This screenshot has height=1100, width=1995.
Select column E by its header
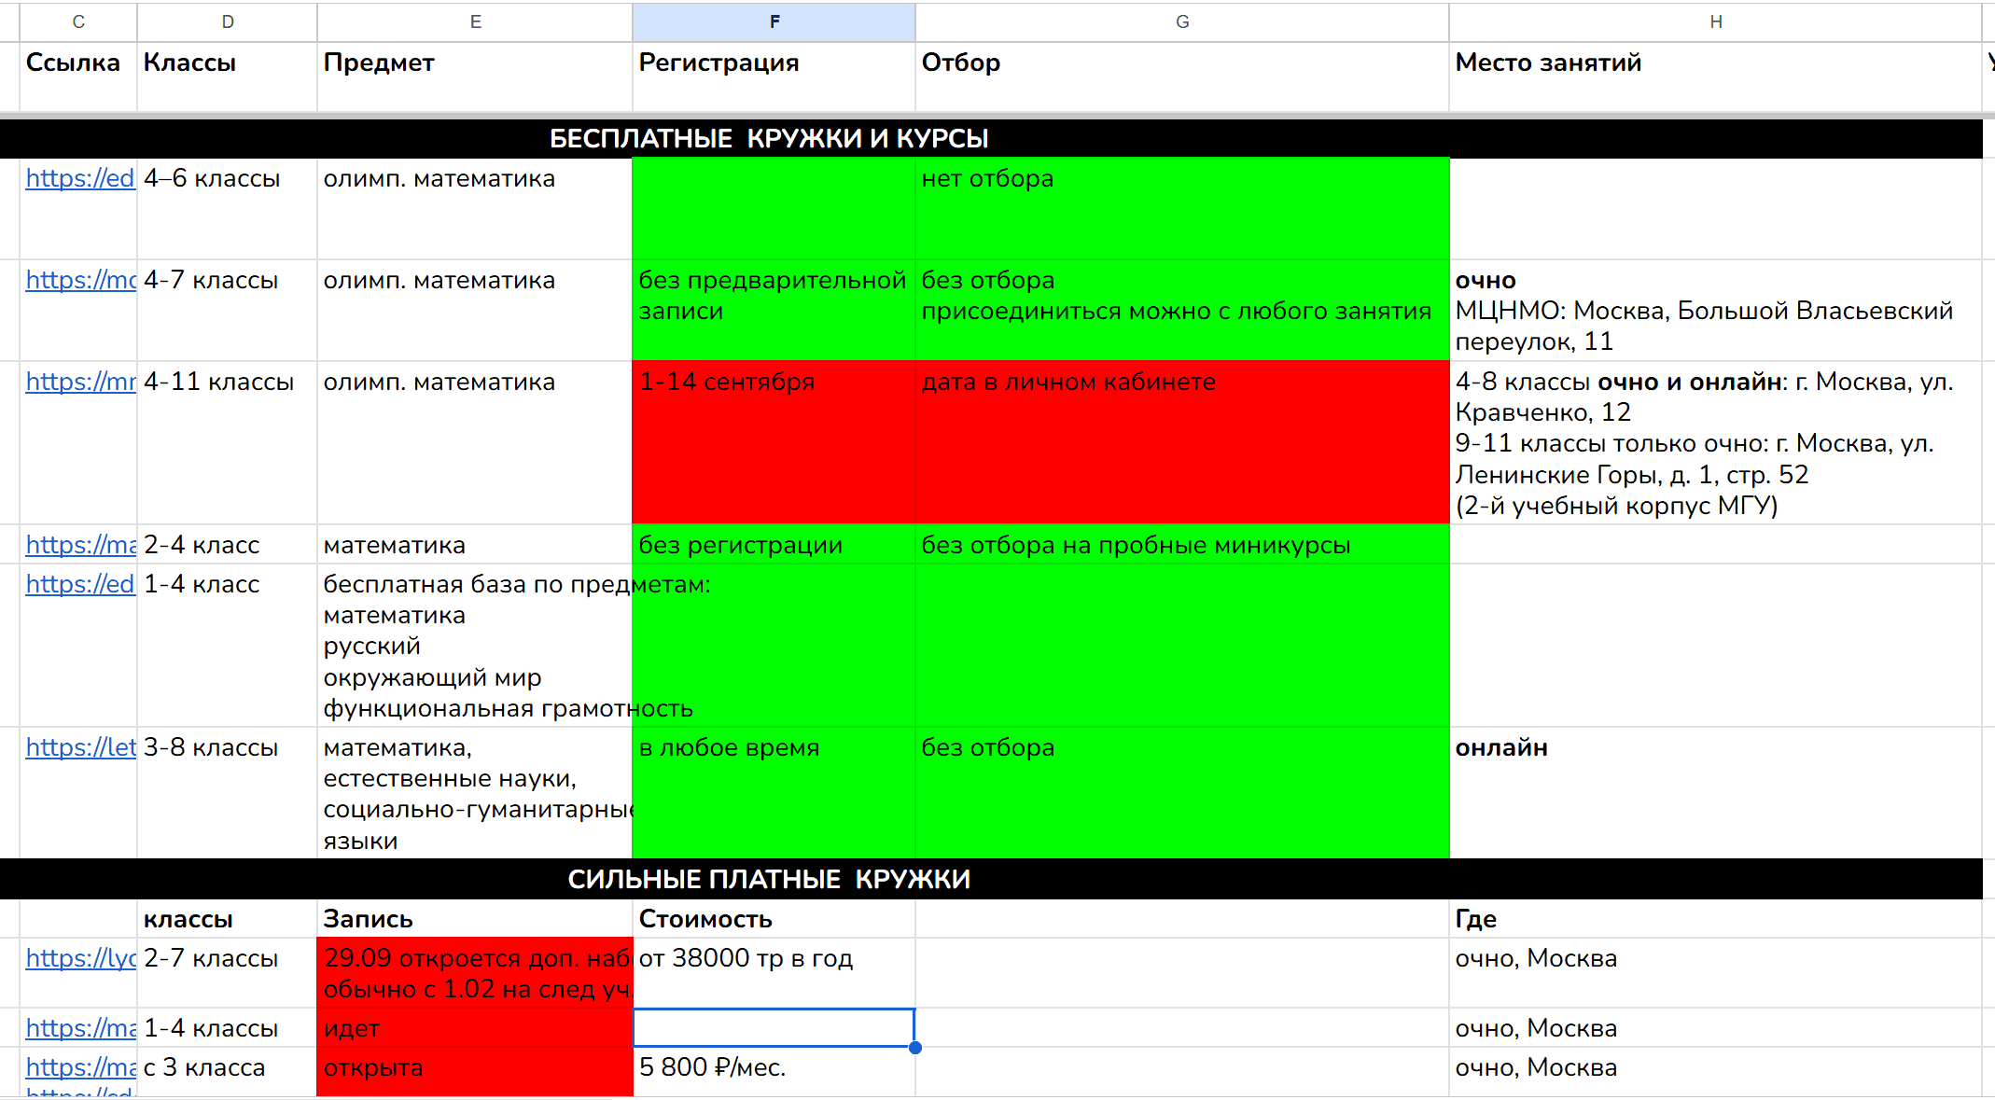tap(475, 21)
